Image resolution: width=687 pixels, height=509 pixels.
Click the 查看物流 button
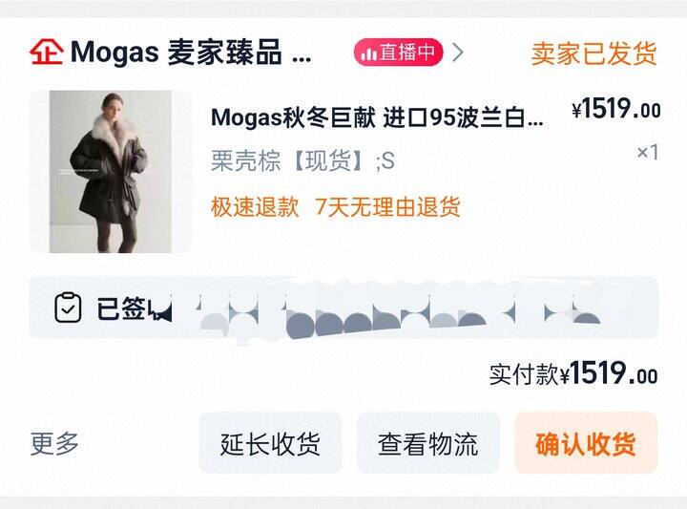(428, 443)
